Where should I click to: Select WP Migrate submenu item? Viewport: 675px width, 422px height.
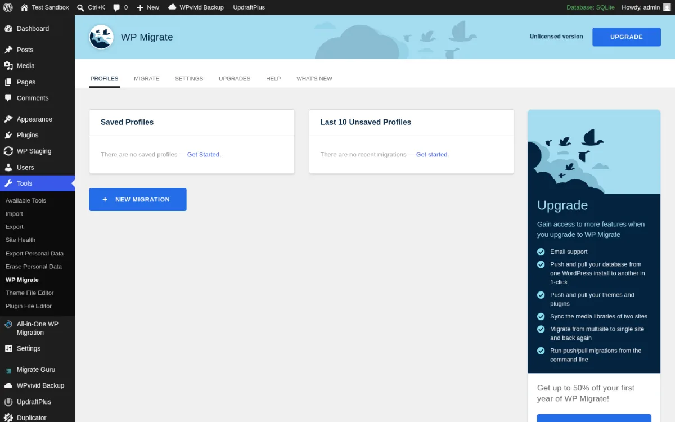pyautogui.click(x=22, y=280)
